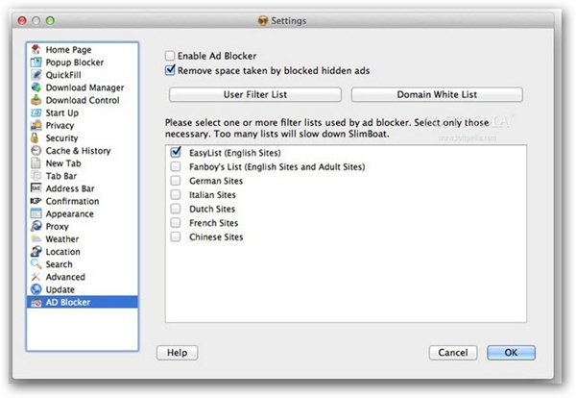This screenshot has height=398, width=576.
Task: Open the Download Manager icon
Action: click(x=36, y=87)
